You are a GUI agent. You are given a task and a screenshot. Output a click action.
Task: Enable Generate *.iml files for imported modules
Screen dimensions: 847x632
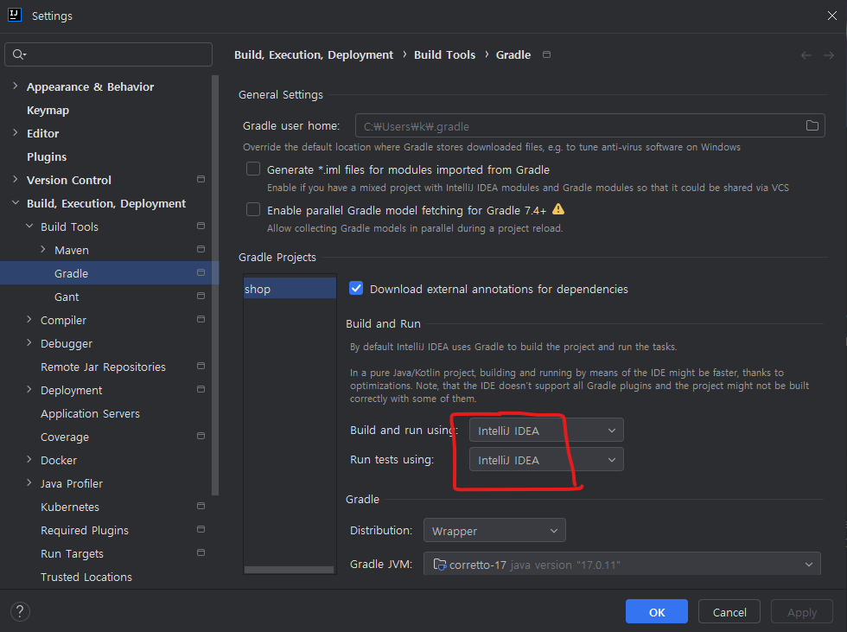(x=252, y=169)
